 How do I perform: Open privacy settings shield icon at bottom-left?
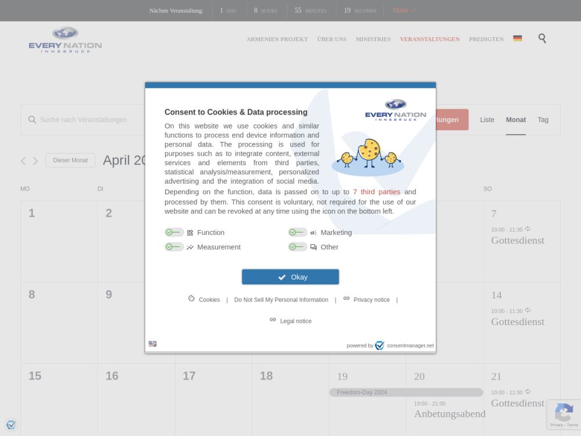click(x=11, y=425)
